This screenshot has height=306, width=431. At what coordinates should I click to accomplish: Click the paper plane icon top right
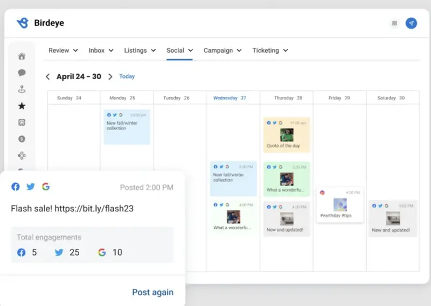pyautogui.click(x=411, y=23)
